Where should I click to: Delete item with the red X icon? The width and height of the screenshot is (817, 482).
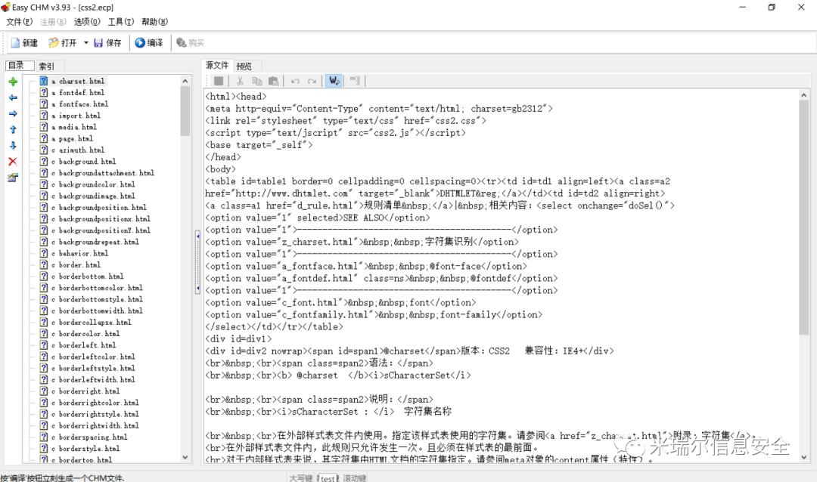point(13,162)
